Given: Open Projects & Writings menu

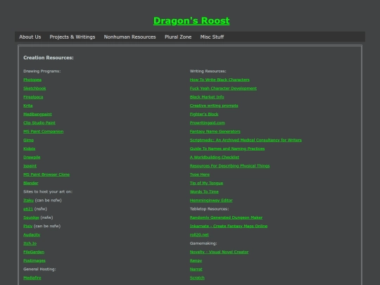Looking at the screenshot, I should tap(72, 37).
